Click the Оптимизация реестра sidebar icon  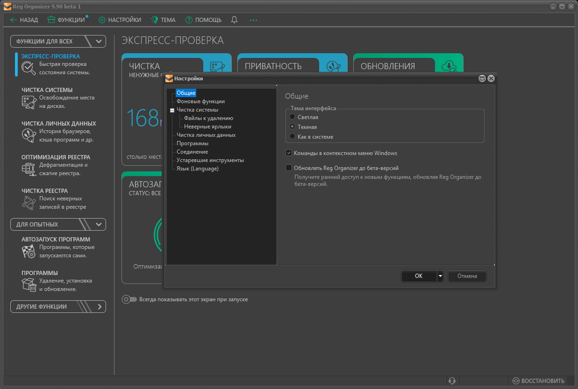[x=29, y=169]
